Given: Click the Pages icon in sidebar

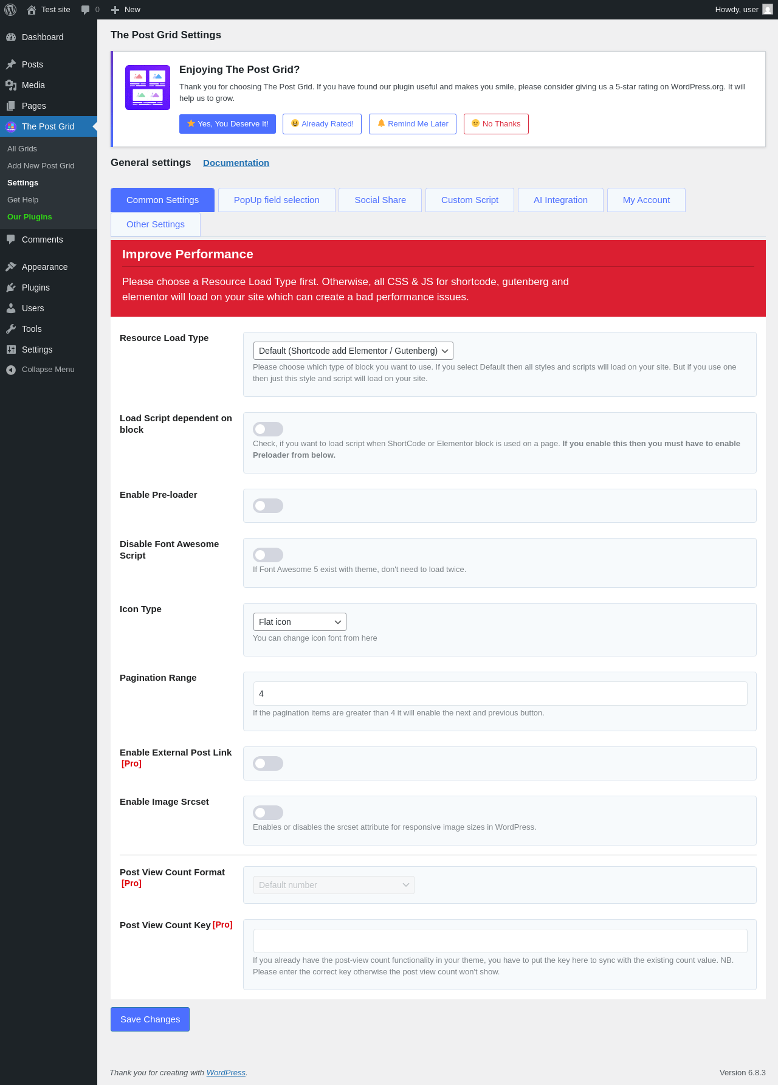Looking at the screenshot, I should (x=11, y=106).
